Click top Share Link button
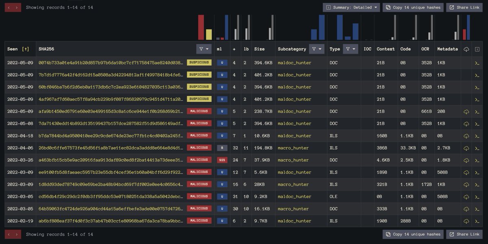488x244 pixels. 464,7
